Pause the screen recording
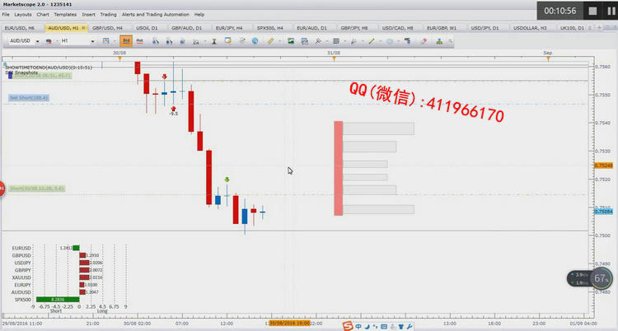 pyautogui.click(x=611, y=11)
